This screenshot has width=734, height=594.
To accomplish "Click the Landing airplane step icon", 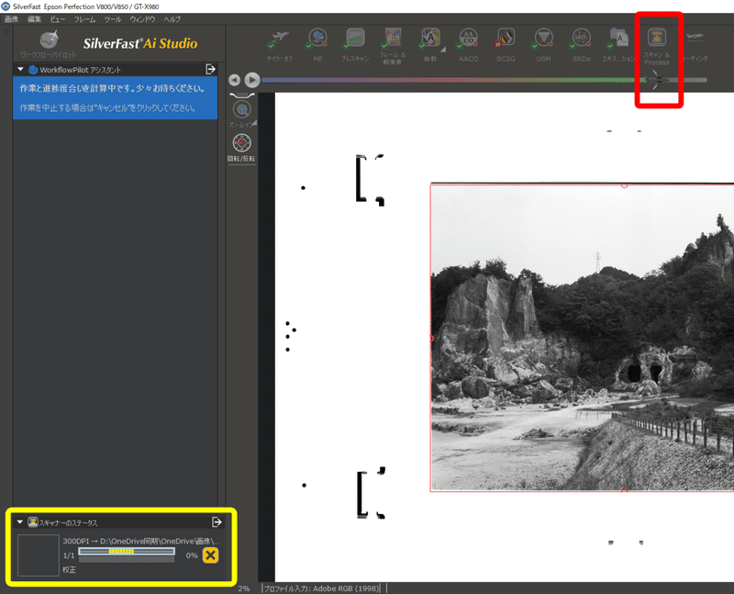I will point(695,38).
